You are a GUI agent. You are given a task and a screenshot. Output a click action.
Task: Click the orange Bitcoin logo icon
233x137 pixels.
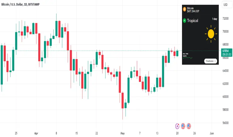coord(184,9)
